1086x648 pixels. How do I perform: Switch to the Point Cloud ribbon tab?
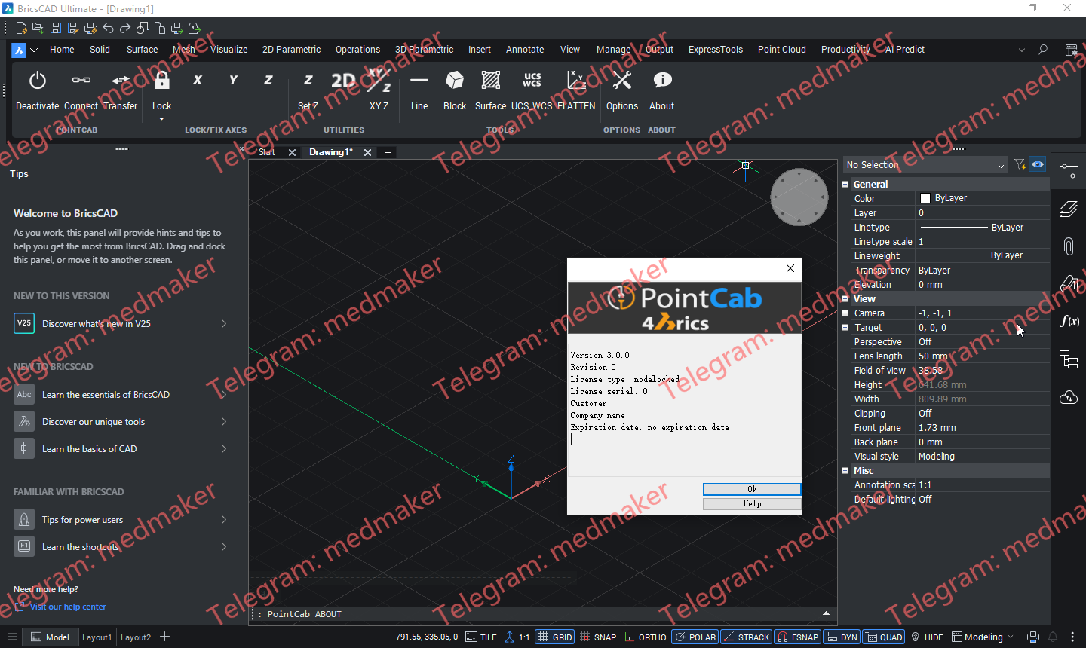coord(781,49)
